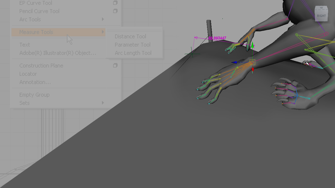Expand the Measure Tools submenu arrow

click(x=103, y=32)
